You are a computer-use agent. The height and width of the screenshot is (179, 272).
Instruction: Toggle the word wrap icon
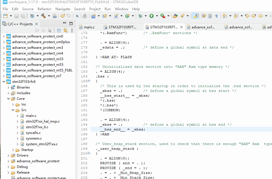pos(204,16)
